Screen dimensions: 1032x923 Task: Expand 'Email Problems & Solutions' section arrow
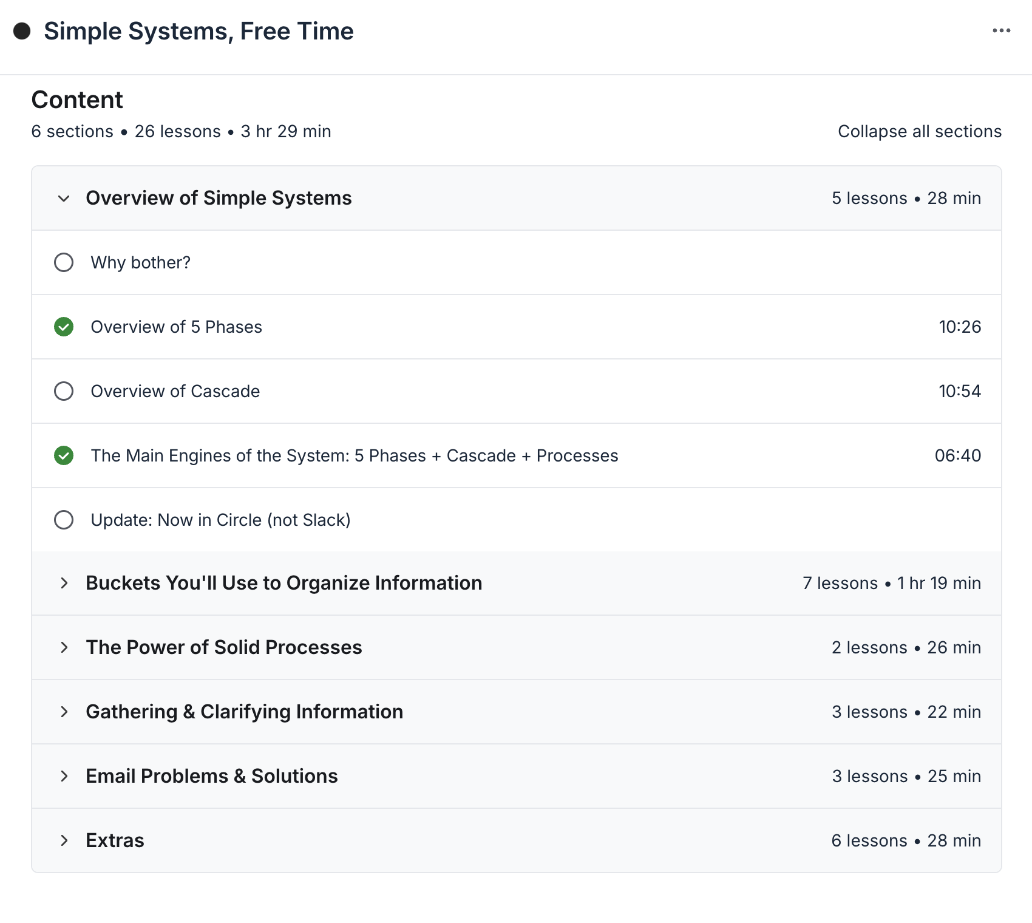click(x=64, y=776)
